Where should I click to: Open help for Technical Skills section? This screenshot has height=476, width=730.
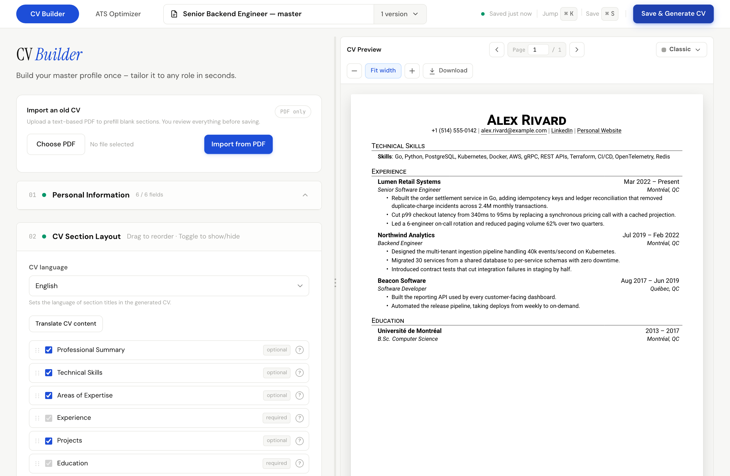point(299,372)
